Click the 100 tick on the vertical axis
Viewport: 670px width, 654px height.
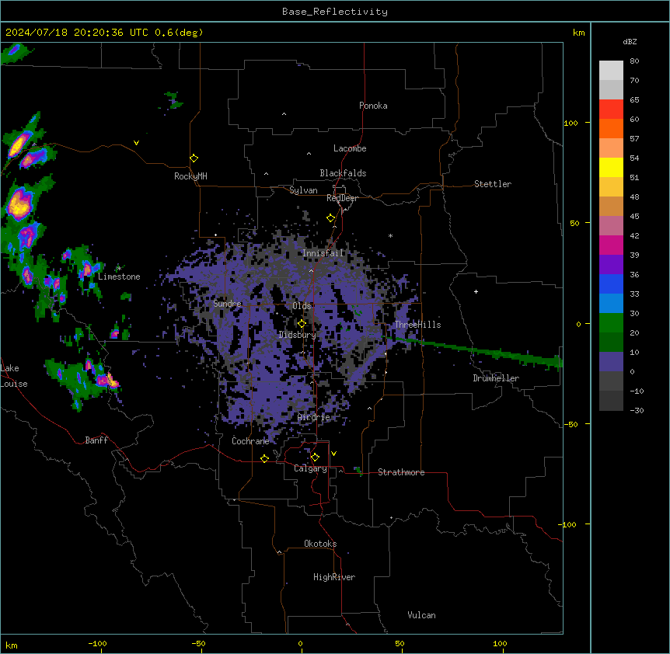click(571, 123)
